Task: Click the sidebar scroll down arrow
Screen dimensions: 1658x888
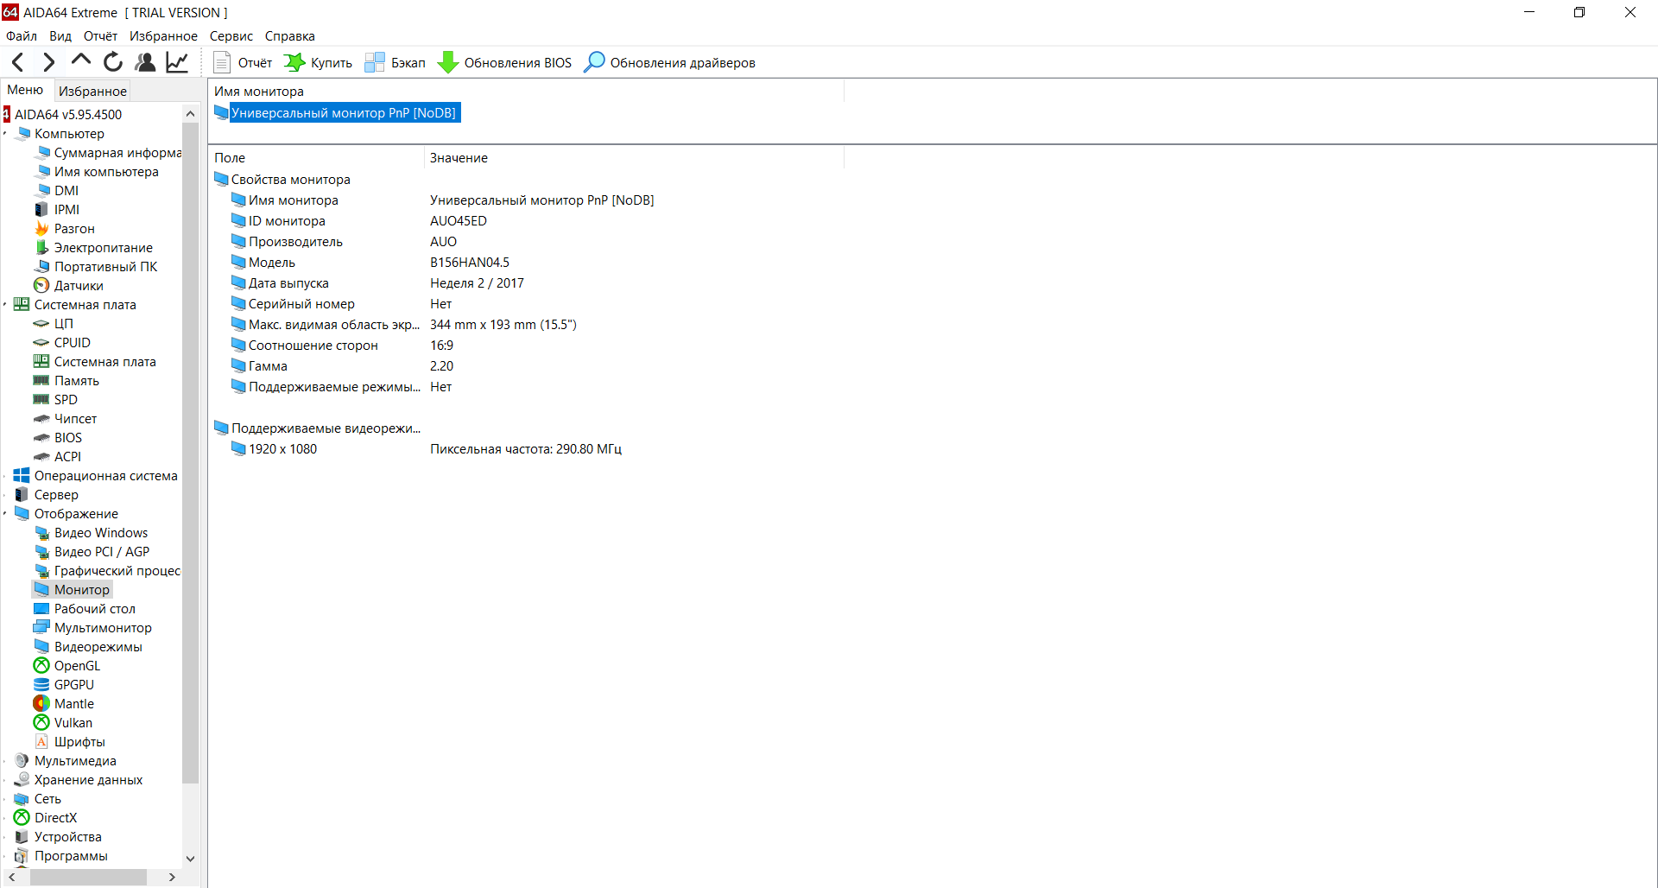Action: click(191, 859)
